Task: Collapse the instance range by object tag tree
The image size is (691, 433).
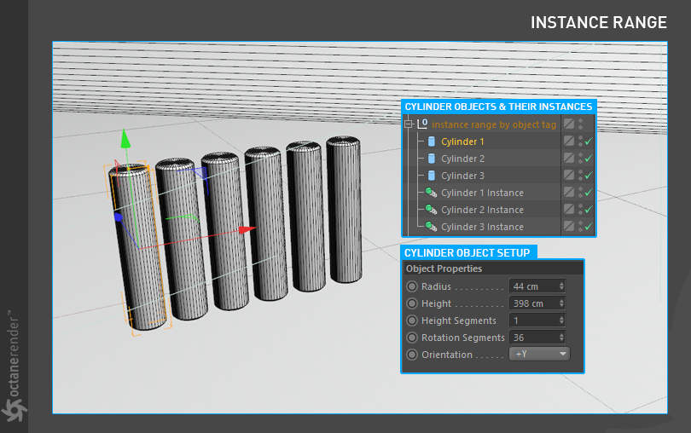Action: (409, 124)
